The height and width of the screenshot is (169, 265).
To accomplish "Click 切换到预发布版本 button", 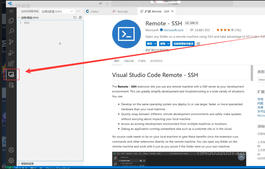I will pos(183,44).
